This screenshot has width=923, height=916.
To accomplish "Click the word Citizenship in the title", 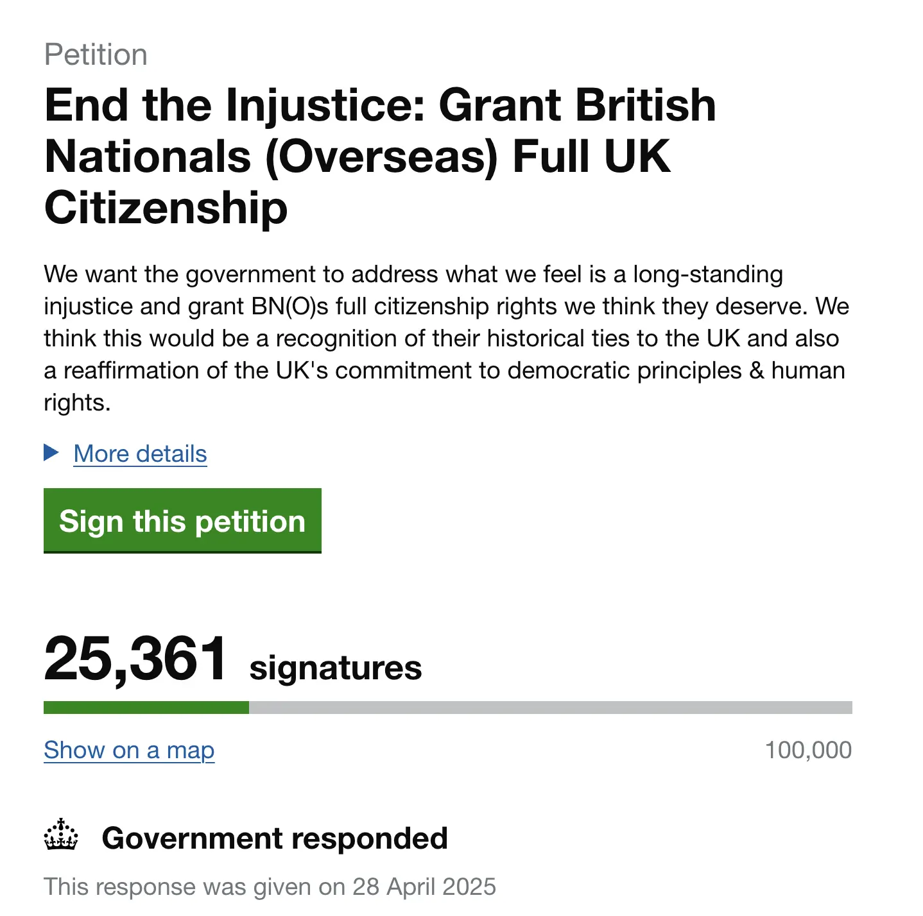I will click(x=166, y=208).
